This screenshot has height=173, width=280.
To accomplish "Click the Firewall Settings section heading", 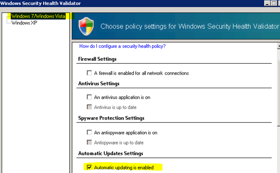I will tap(97, 59).
